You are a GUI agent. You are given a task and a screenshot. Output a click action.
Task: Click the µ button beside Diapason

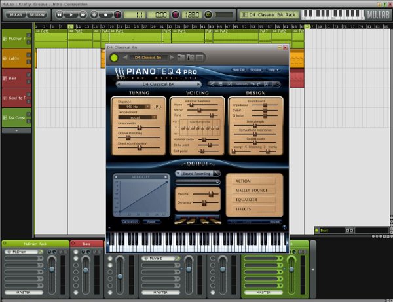pyautogui.click(x=157, y=107)
